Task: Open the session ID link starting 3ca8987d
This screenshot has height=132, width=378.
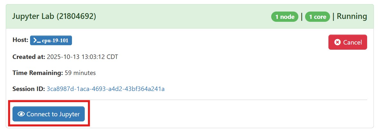Action: tap(106, 89)
